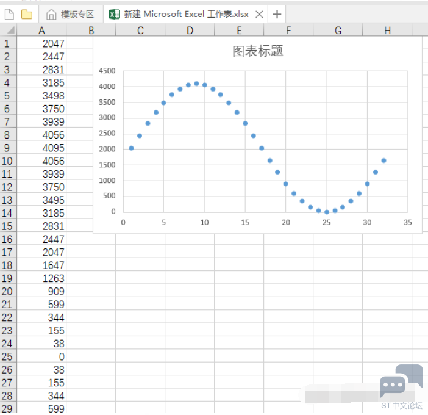This screenshot has height=415, width=428.
Task: Select column F header
Action: pyautogui.click(x=288, y=30)
